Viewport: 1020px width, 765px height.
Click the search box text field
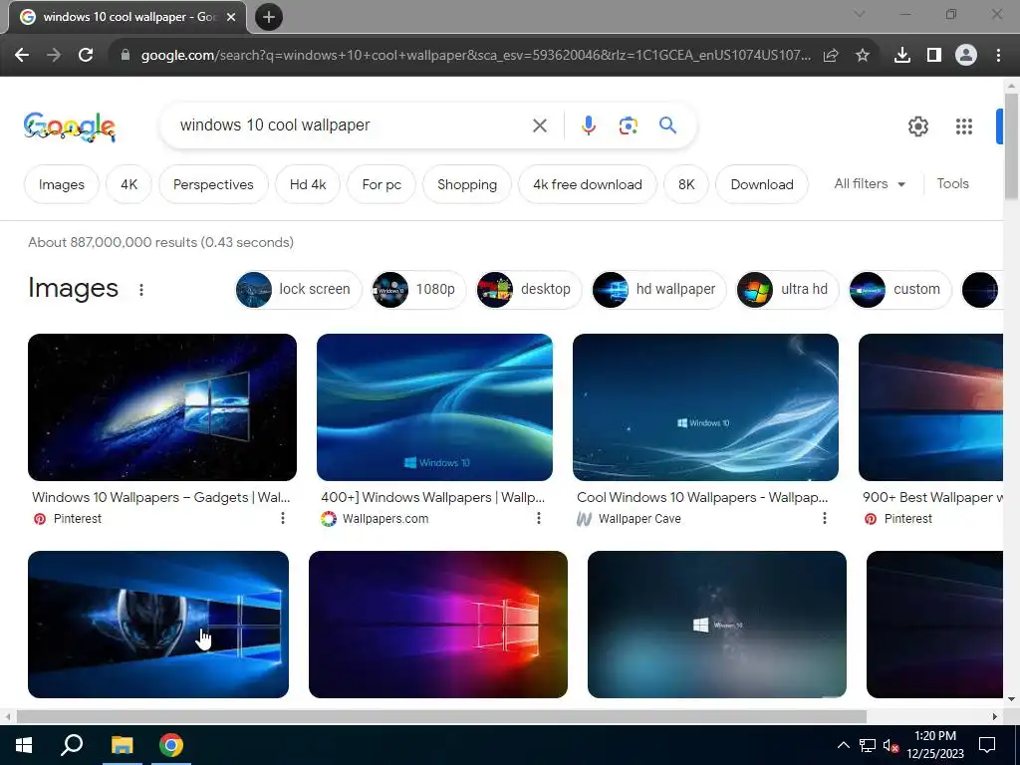[x=352, y=125]
